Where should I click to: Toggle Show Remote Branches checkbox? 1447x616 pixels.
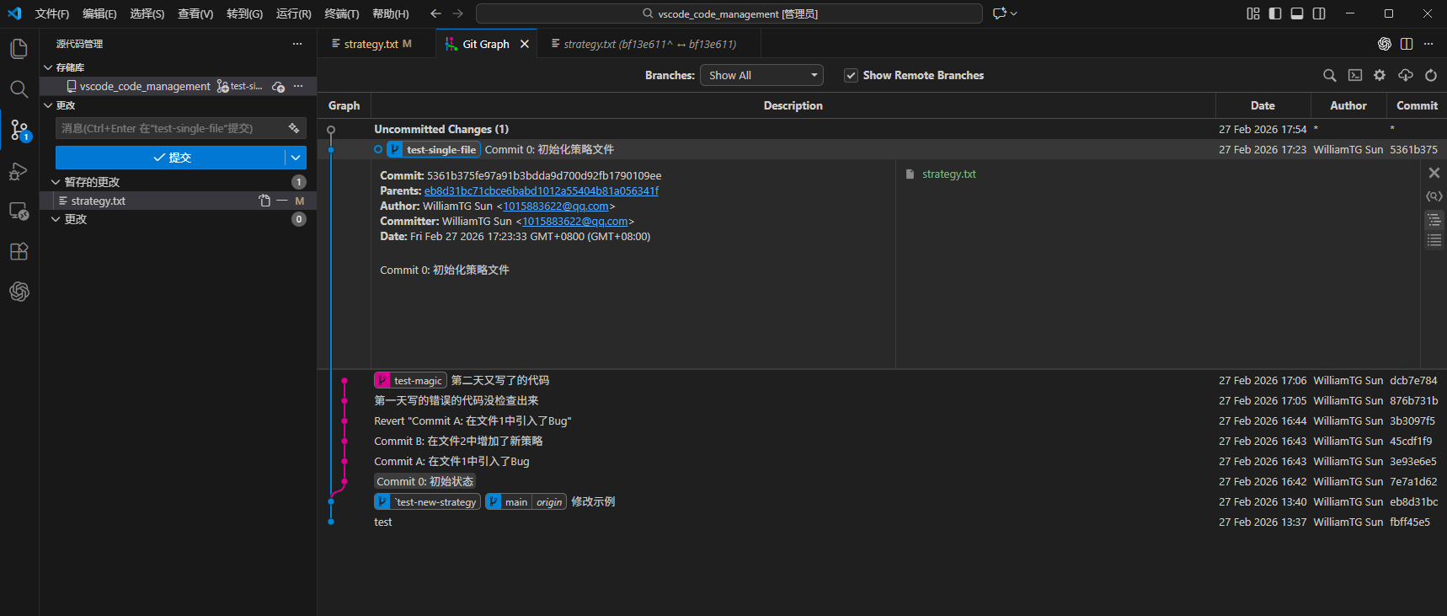(x=851, y=75)
